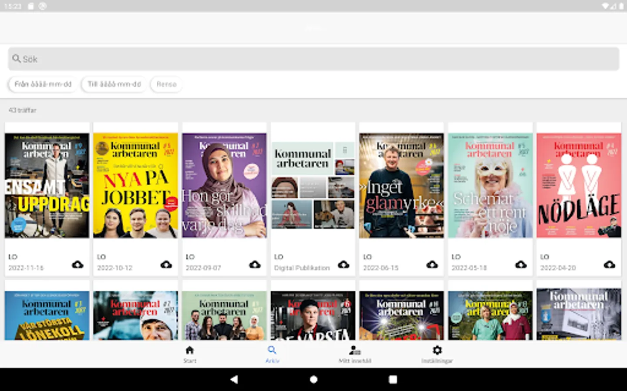627x391 pixels.
Task: Select the 2022-10-12 date label
Action: 115,268
